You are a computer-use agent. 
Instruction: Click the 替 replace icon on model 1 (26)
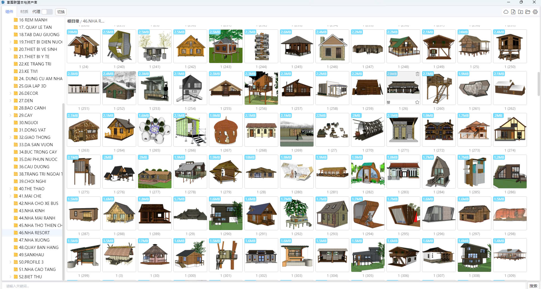tap(388, 102)
